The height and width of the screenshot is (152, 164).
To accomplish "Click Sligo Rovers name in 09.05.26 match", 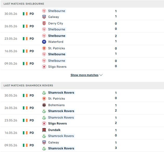I will point(57,67).
